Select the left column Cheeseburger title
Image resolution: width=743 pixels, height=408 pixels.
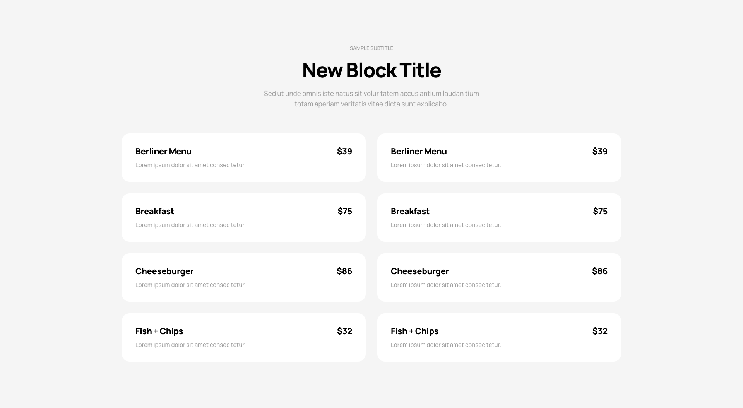point(164,271)
